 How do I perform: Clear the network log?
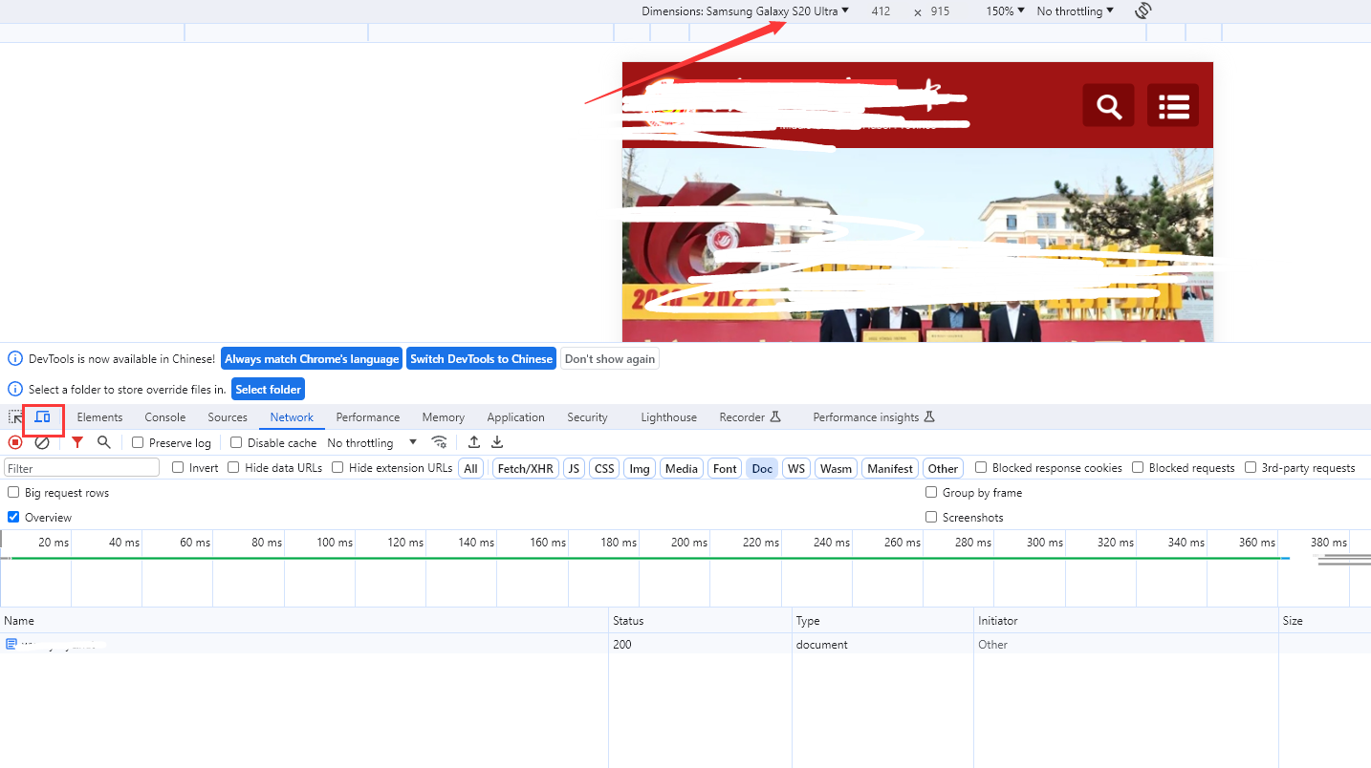(x=42, y=442)
